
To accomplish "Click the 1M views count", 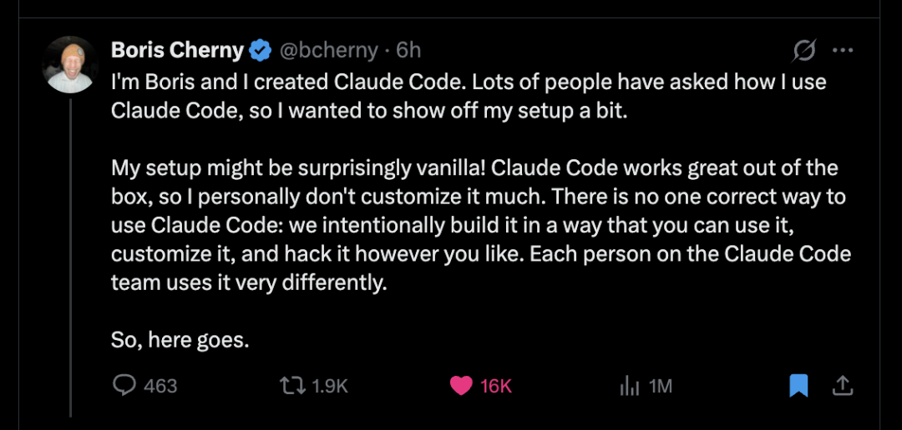I will coord(661,386).
